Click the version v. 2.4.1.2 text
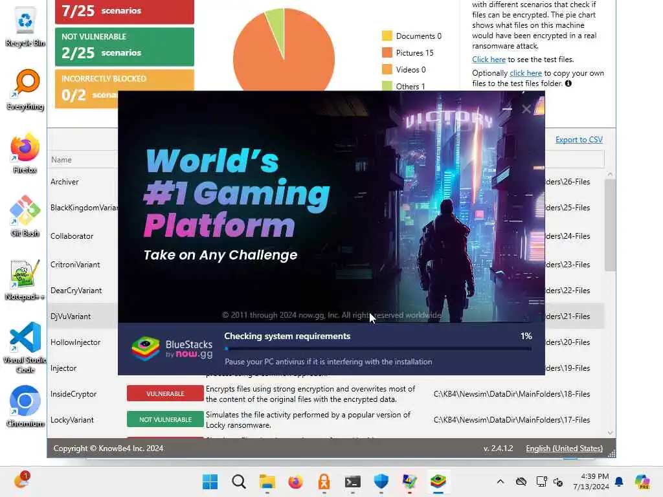Screen dimensions: 663x497 pos(498,448)
